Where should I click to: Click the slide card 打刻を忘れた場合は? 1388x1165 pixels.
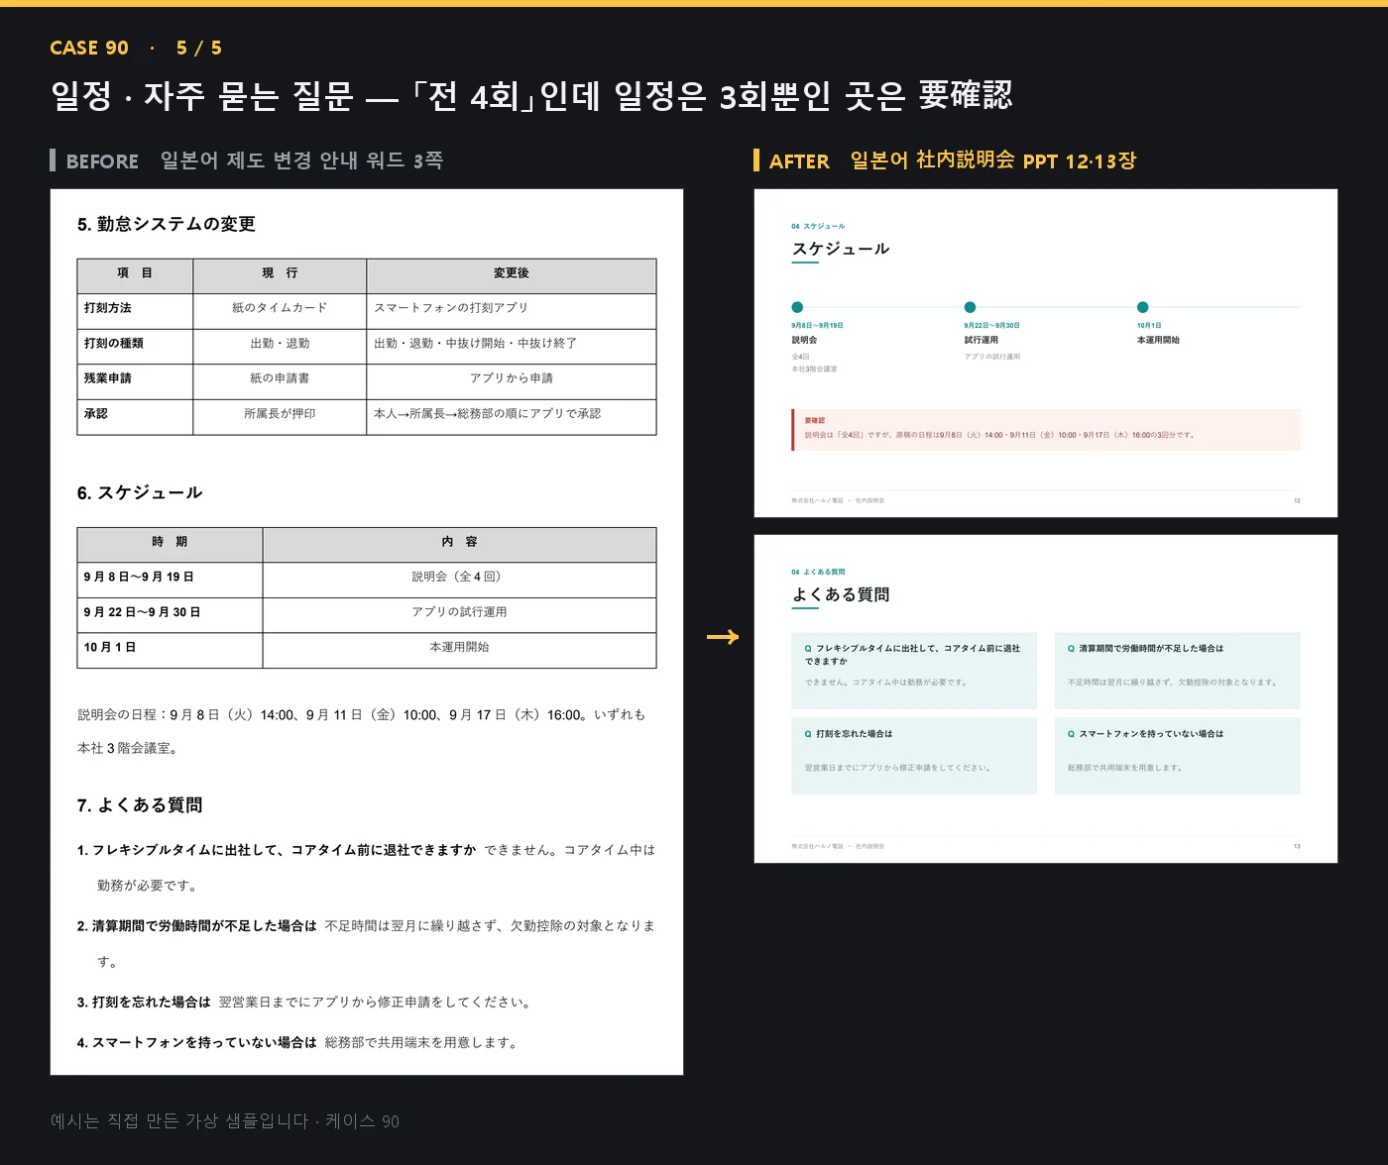[x=914, y=756]
